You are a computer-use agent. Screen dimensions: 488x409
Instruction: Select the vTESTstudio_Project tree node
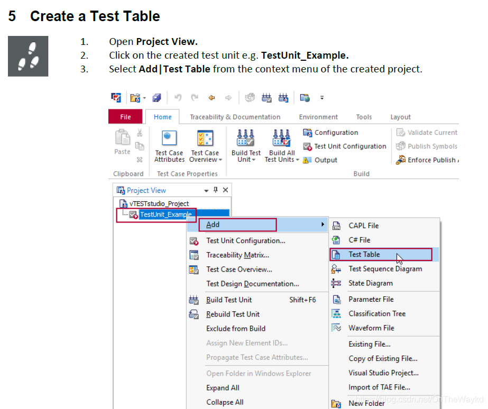click(x=154, y=204)
